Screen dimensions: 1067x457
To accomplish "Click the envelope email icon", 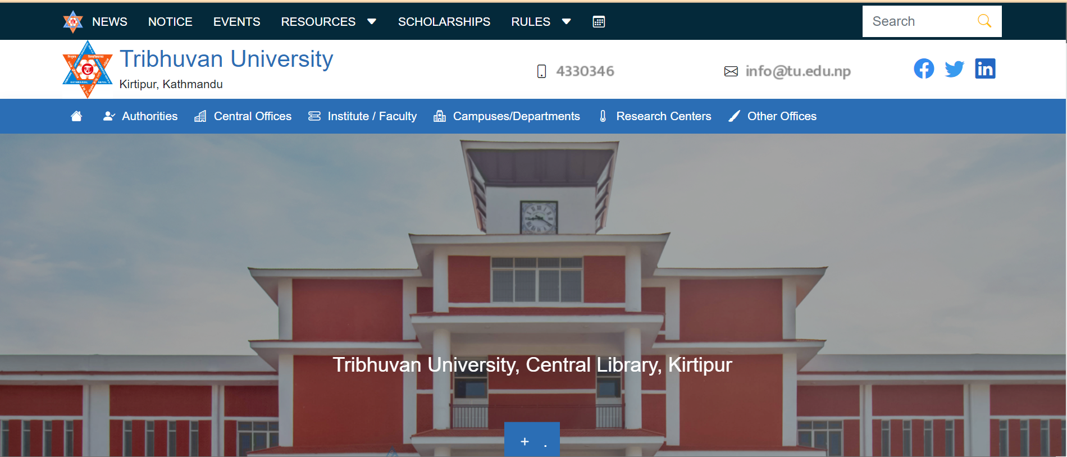I will click(731, 71).
